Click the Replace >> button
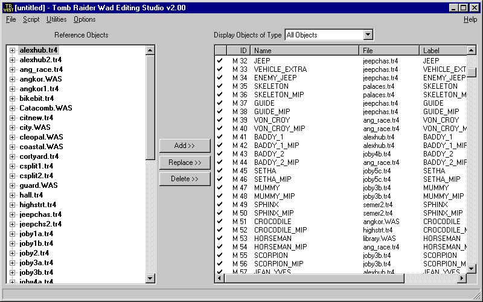483x302 pixels. click(185, 162)
